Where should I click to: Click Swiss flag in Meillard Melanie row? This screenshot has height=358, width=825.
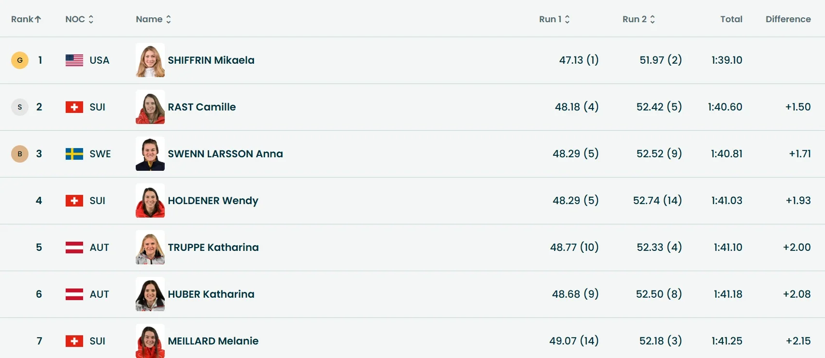pyautogui.click(x=74, y=341)
